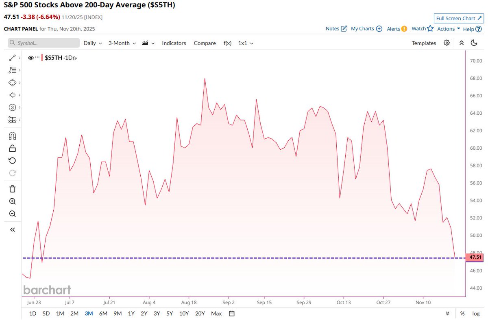
Task: Delete drawings with the trash icon
Action: (x=12, y=189)
